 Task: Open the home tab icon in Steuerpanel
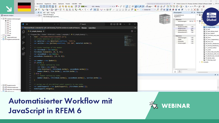(x=175, y=72)
